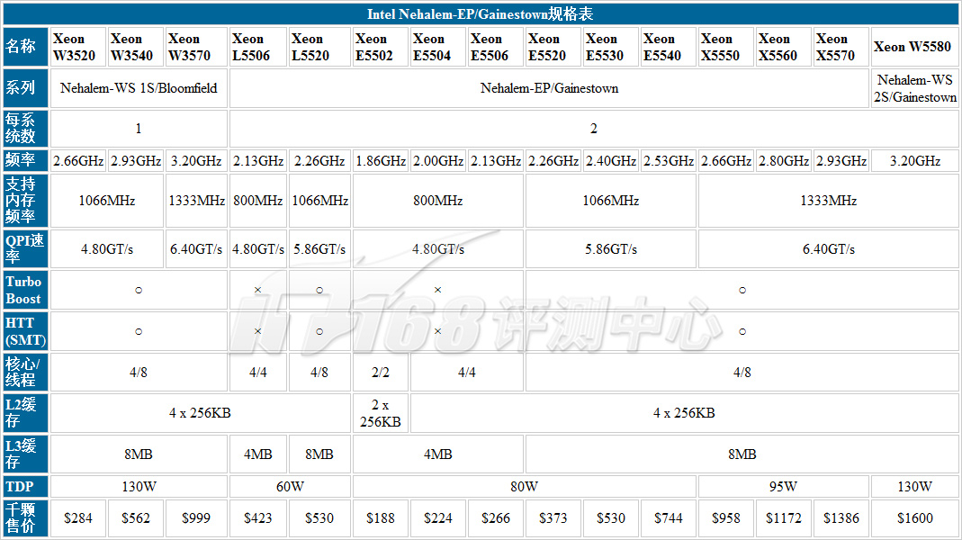Click the "95W" TDP cell
This screenshot has height=540, width=962.
[x=784, y=487]
